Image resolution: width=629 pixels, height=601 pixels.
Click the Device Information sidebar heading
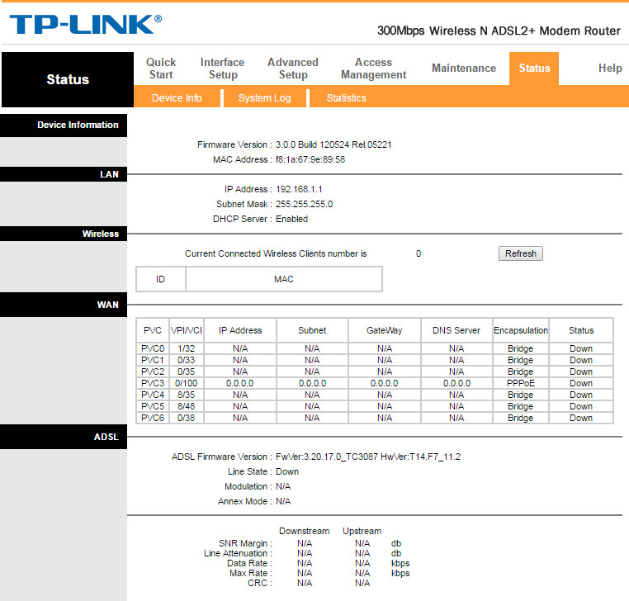click(78, 125)
